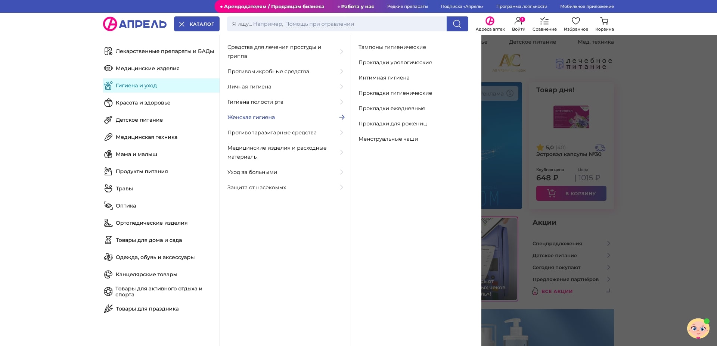This screenshot has width=717, height=346.
Task: Click the Апрель logo
Action: pos(134,23)
